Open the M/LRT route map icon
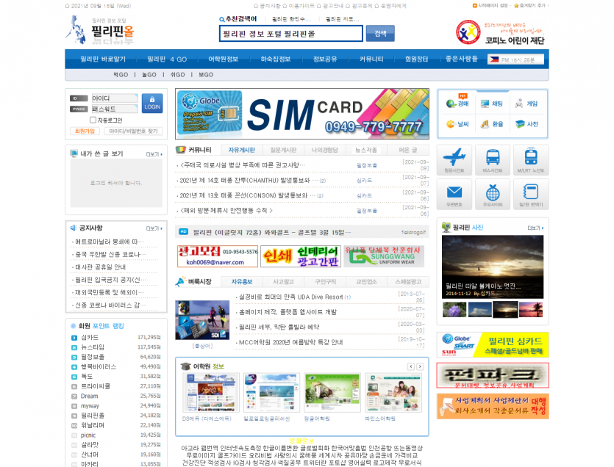The image size is (614, 467). [530, 159]
